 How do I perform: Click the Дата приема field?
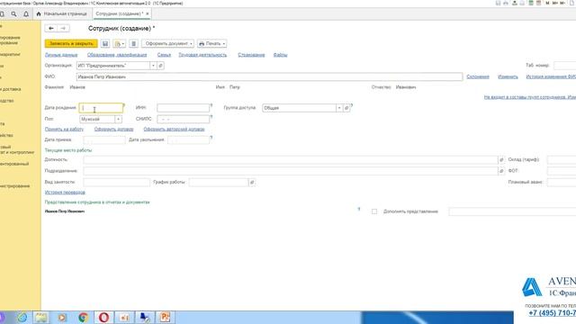(x=104, y=140)
